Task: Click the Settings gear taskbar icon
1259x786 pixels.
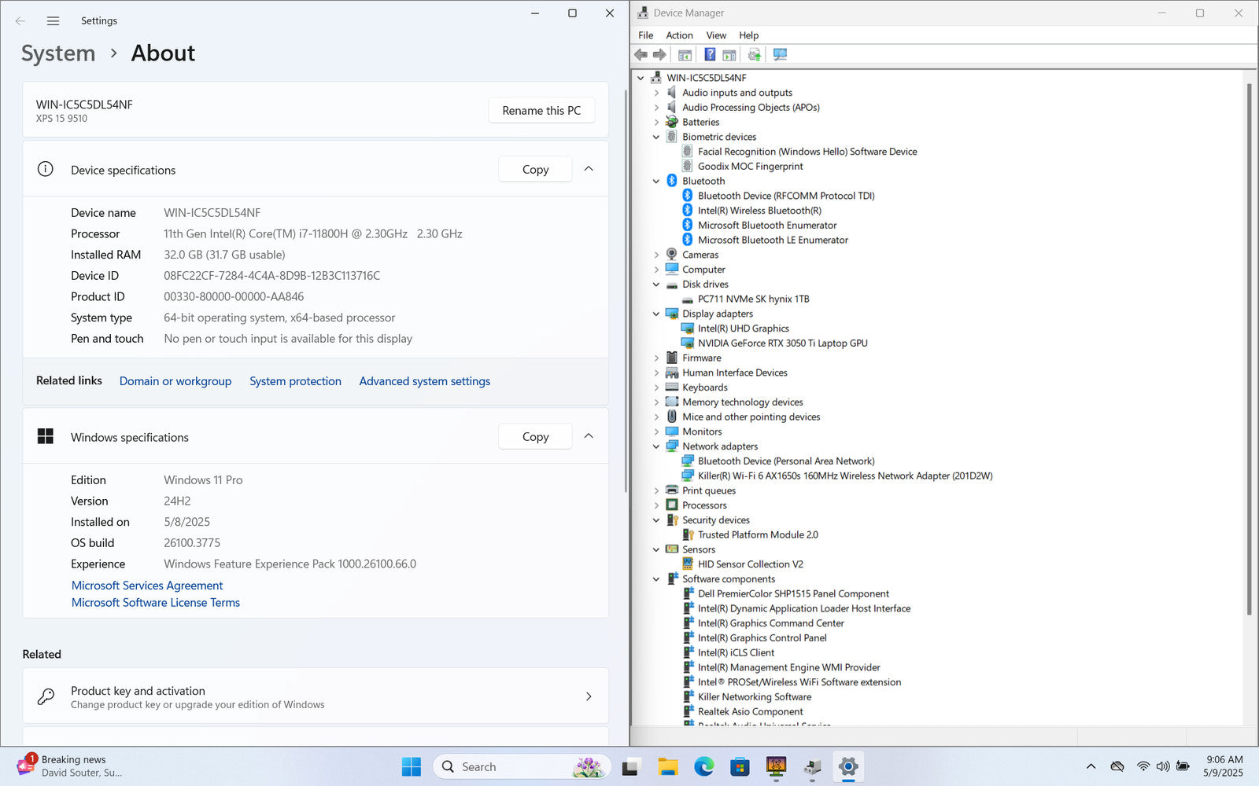Action: coord(848,766)
